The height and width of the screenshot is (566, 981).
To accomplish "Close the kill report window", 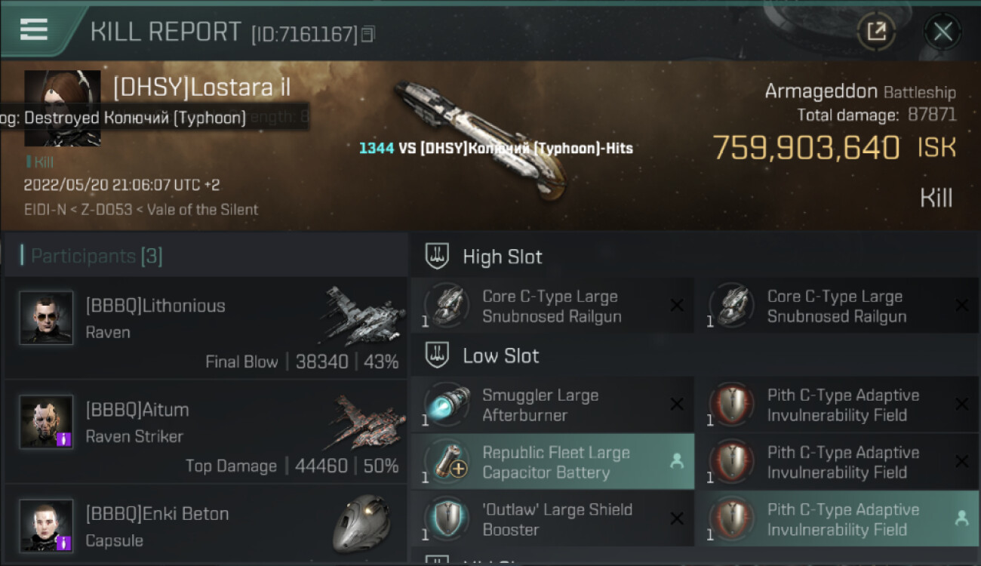I will pos(943,32).
